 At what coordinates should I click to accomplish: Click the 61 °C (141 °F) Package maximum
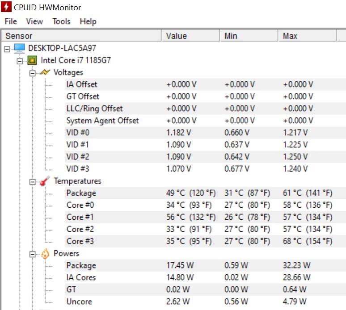click(x=308, y=193)
